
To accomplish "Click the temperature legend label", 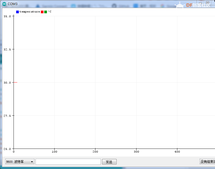I will point(30,12).
